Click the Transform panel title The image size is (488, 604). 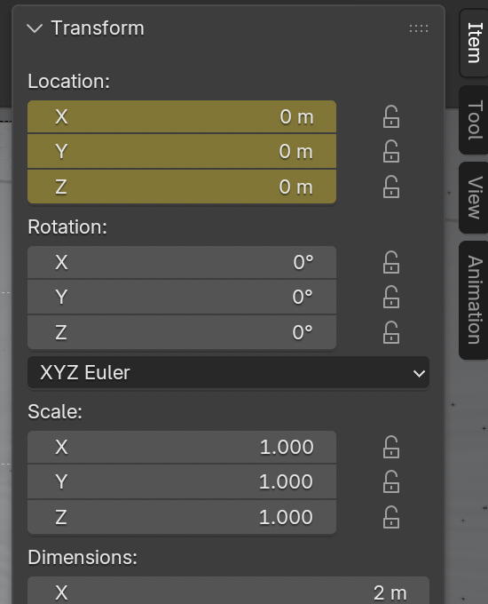pos(98,28)
